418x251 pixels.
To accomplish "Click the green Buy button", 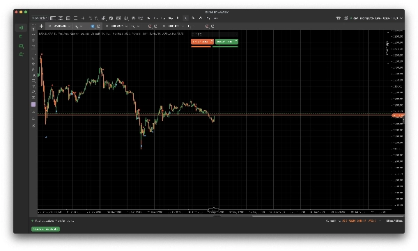I will [226, 42].
